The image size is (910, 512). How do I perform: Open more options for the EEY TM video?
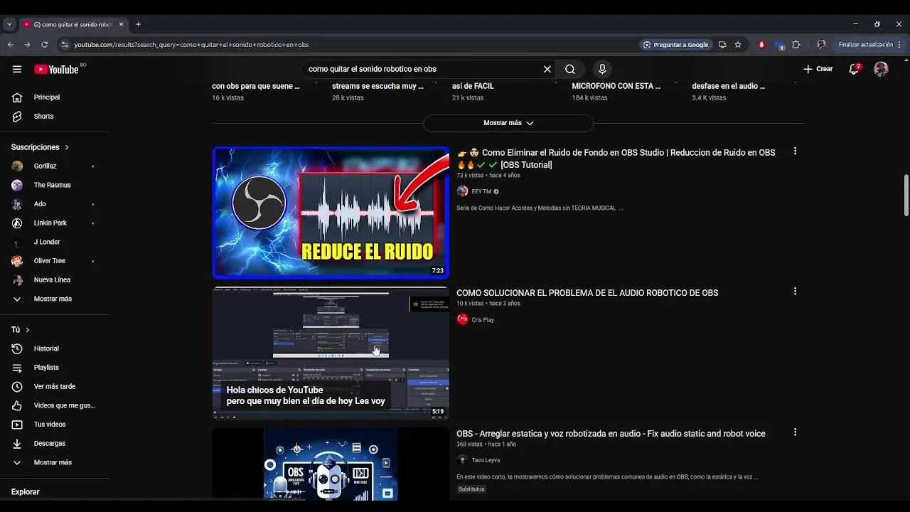[x=795, y=151]
